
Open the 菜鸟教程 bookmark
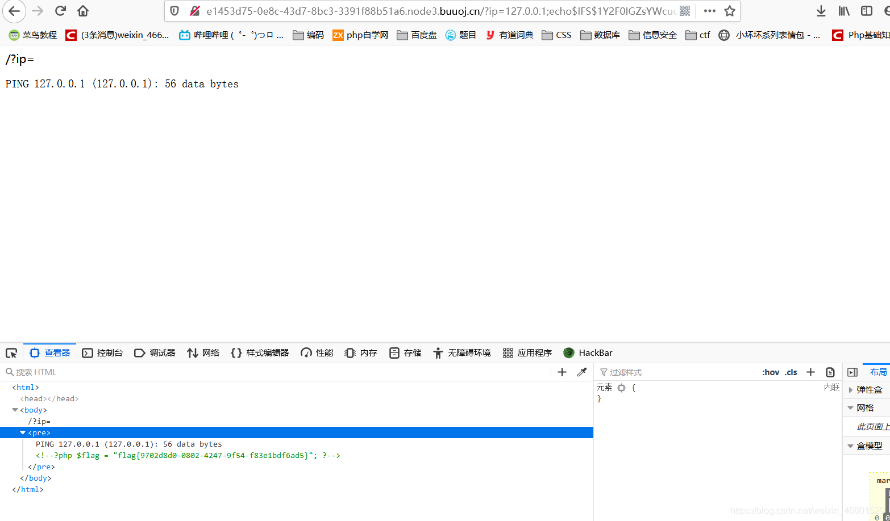[x=33, y=35]
